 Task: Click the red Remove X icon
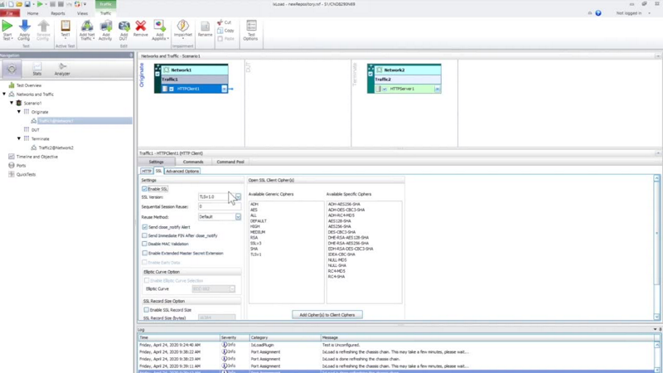(140, 26)
